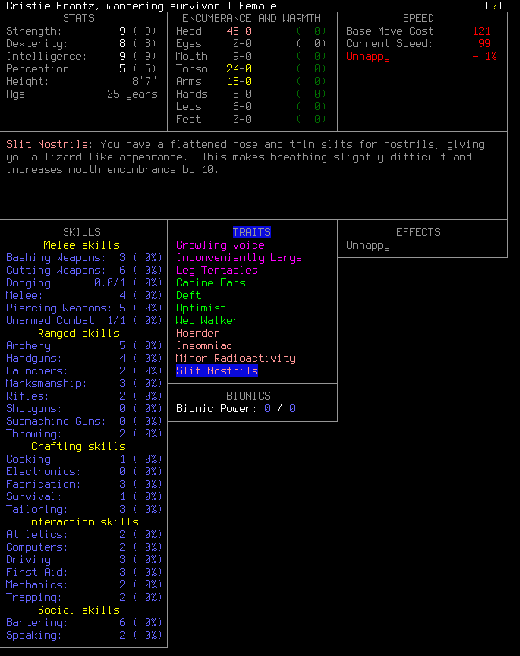
Task: Select the Intelligence stat row
Action: click(81, 56)
